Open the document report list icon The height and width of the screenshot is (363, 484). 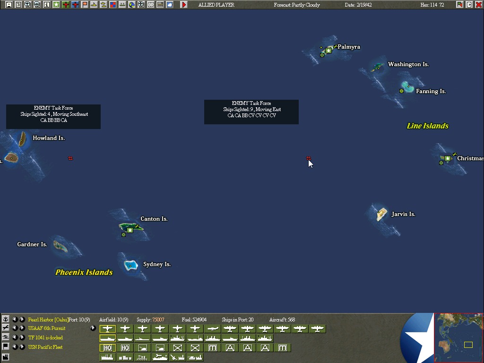pos(18,5)
